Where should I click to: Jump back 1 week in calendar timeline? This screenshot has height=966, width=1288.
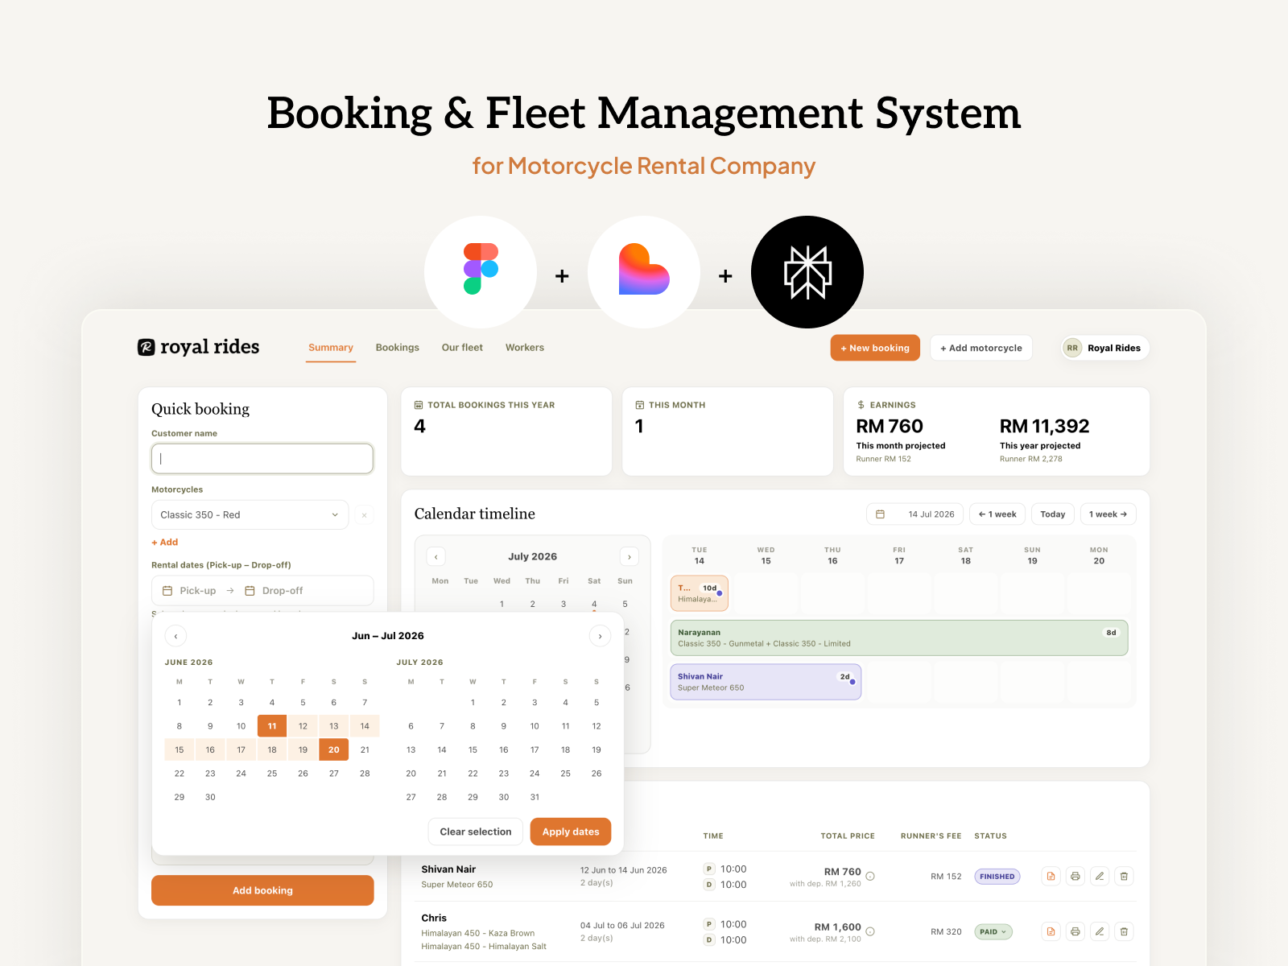point(997,514)
